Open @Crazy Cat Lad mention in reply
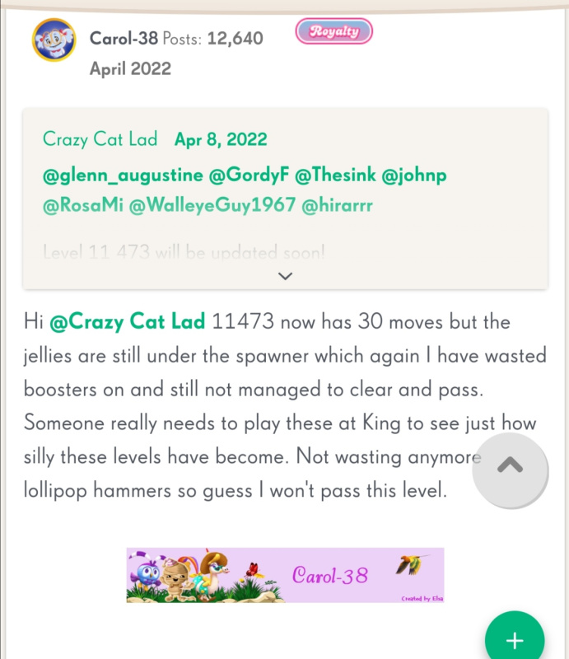569x659 pixels. point(128,321)
